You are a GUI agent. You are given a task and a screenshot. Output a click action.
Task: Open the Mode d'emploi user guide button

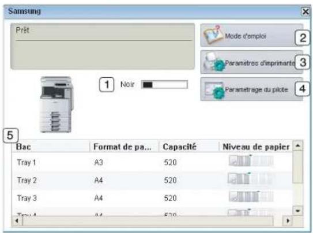click(x=251, y=35)
